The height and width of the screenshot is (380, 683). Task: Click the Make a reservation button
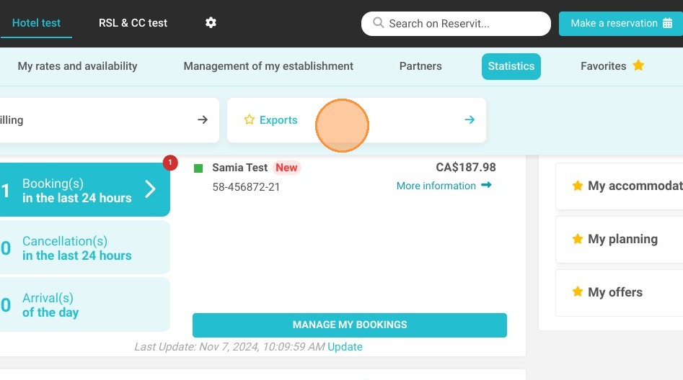[621, 24]
